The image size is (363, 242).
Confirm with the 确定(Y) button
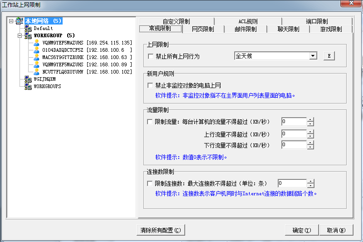[302, 230]
